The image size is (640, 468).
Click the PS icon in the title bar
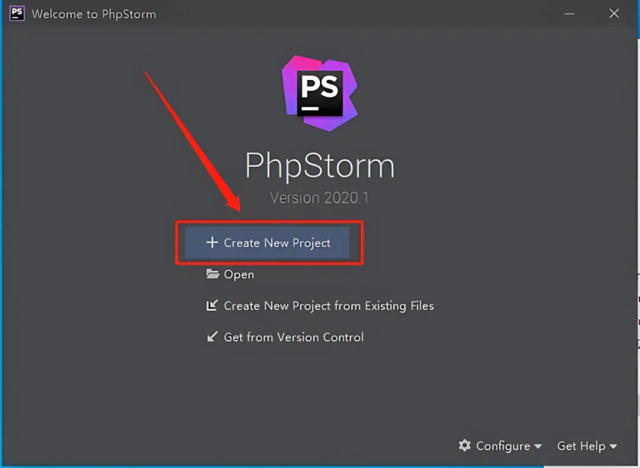[x=17, y=13]
